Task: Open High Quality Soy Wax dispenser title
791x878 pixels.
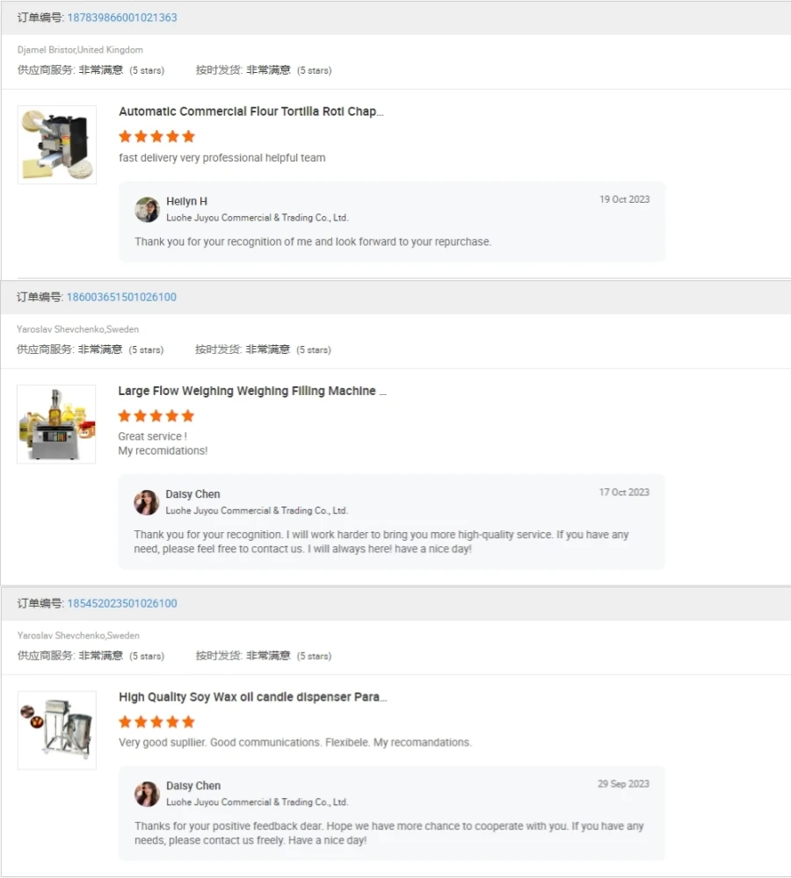Action: coord(253,697)
